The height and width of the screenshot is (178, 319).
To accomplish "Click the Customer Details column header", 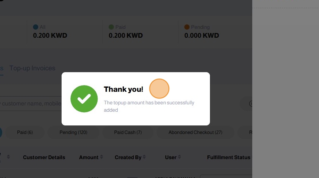I will tap(44, 157).
